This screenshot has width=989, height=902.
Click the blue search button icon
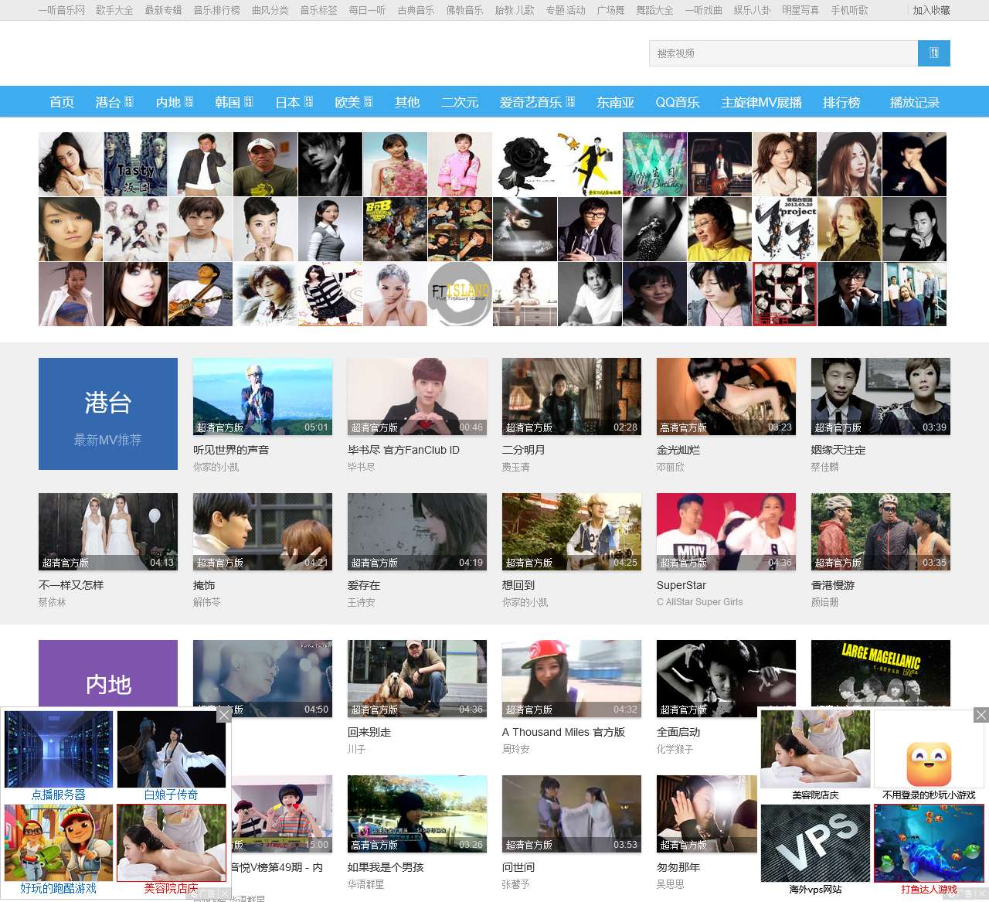pyautogui.click(x=933, y=53)
